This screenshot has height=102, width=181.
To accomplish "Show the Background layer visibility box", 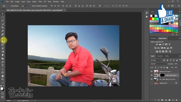I will (x=152, y=83).
